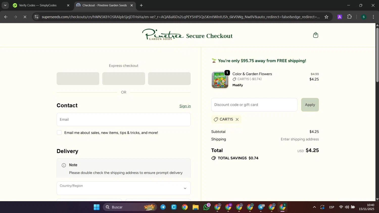Click the Color & Garden Flowers product name
This screenshot has width=379, height=213.
pos(252,74)
